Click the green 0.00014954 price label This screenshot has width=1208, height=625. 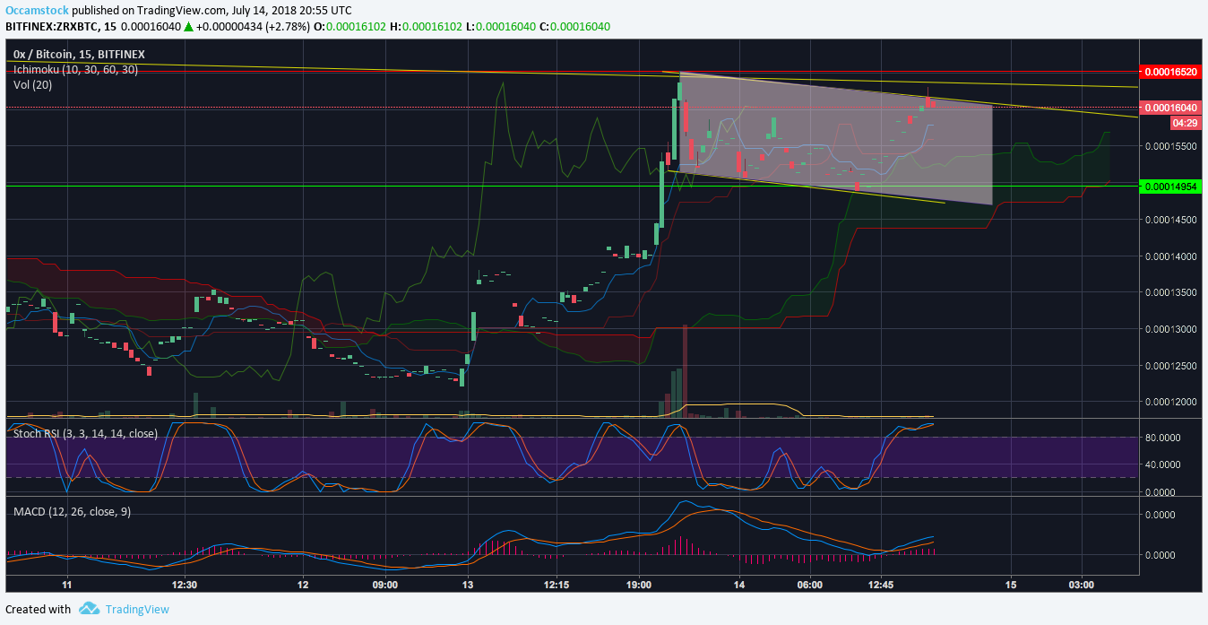pos(1171,186)
